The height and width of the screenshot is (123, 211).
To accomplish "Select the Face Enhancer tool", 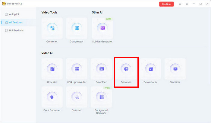I will (x=52, y=97).
